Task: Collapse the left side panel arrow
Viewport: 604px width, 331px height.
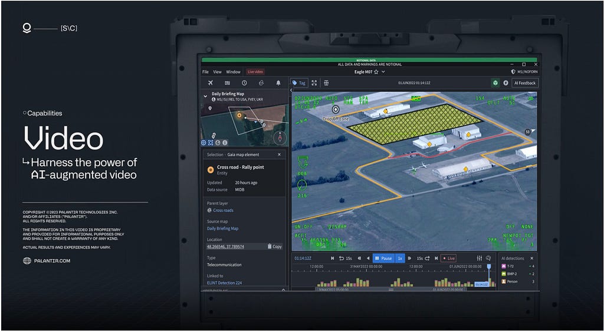Action: point(291,90)
